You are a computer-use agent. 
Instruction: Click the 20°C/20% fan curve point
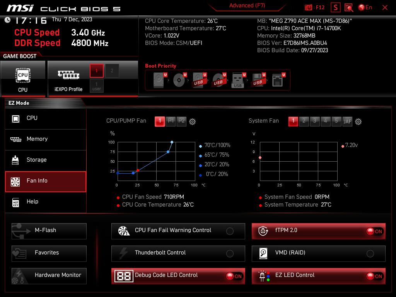(133, 173)
